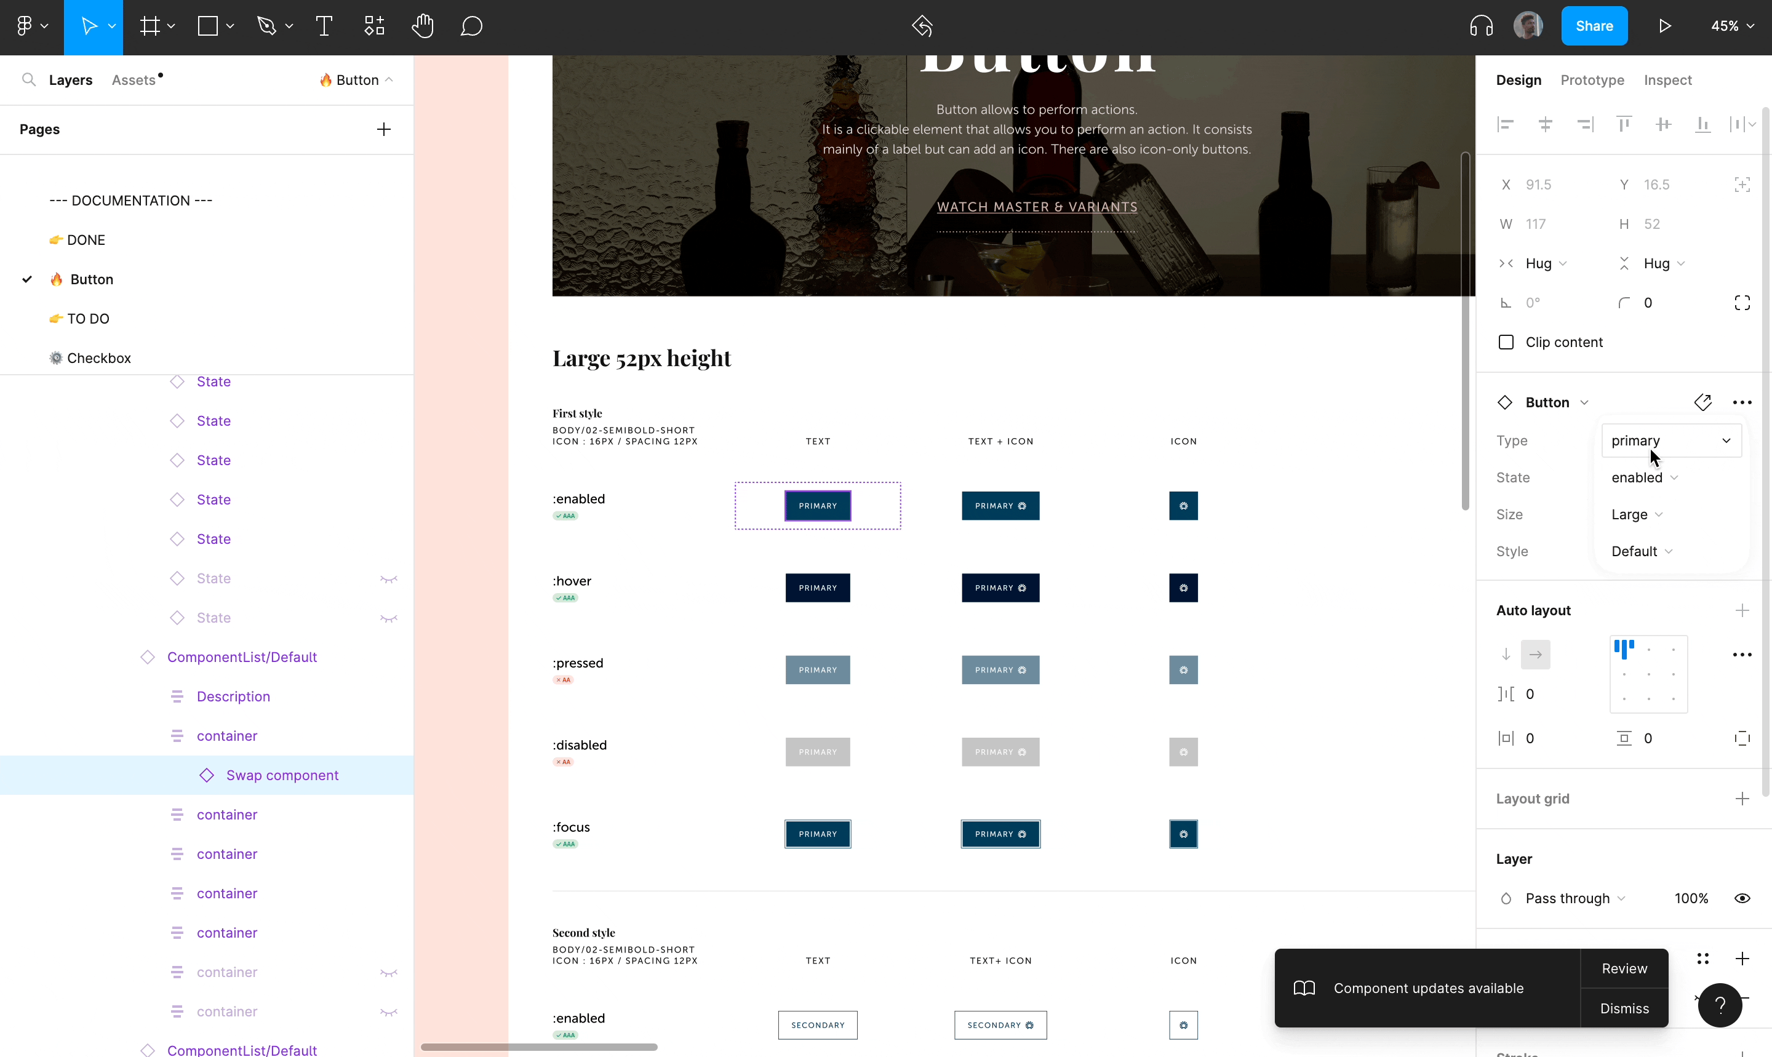This screenshot has width=1772, height=1057.
Task: Select the Text tool in toolbar
Action: (x=324, y=26)
